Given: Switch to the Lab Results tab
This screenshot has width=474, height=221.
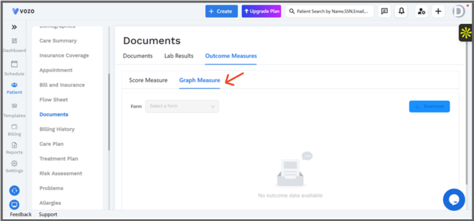Looking at the screenshot, I should click(x=179, y=56).
